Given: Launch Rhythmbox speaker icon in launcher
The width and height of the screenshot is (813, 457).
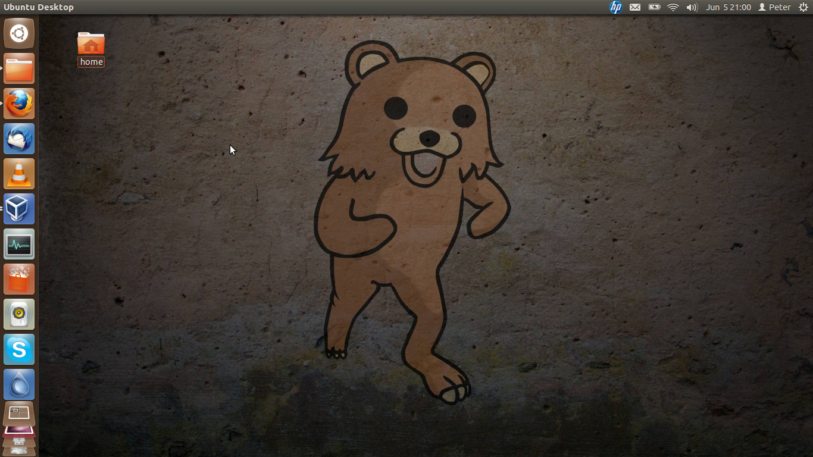Looking at the screenshot, I should [19, 314].
